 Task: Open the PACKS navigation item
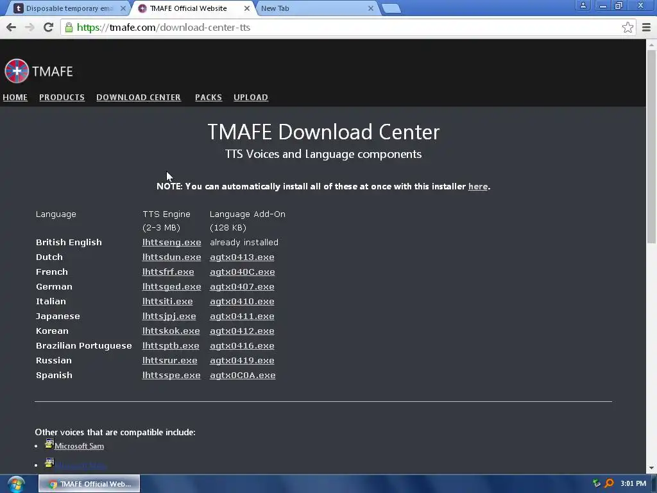[x=209, y=98]
